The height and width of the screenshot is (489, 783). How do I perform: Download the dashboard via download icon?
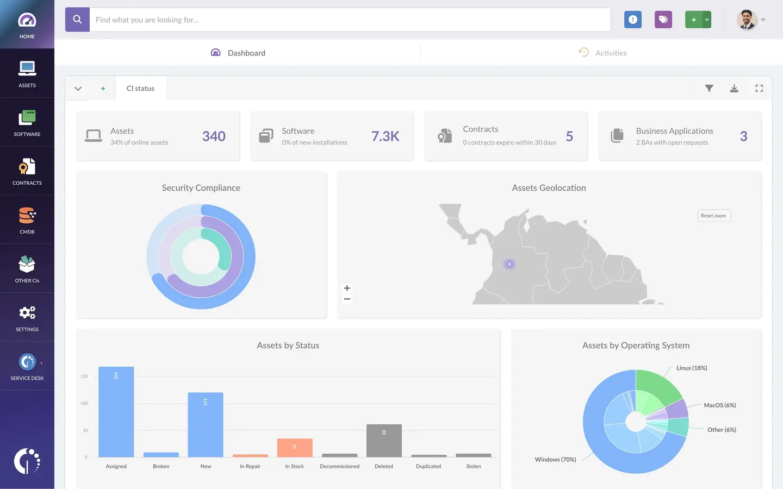tap(734, 89)
